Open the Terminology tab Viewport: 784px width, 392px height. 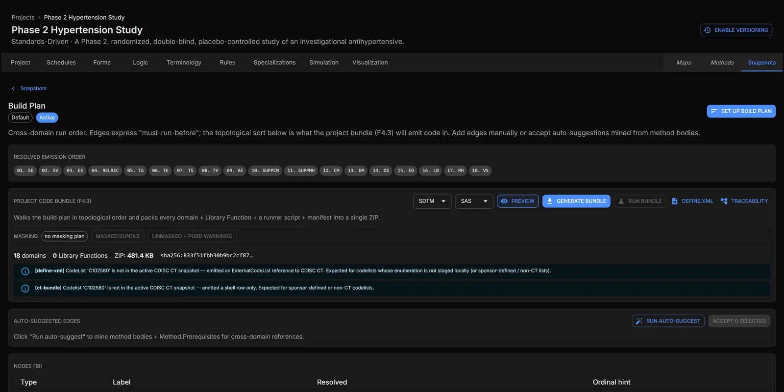pyautogui.click(x=184, y=63)
